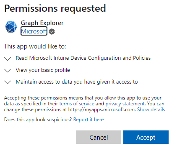Viewport: 177px width, 153px height.
Task: Click 'Maintain access to data' permission text
Action: pos(77,82)
